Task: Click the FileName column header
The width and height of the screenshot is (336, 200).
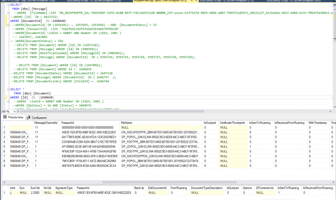Action: coord(126,123)
